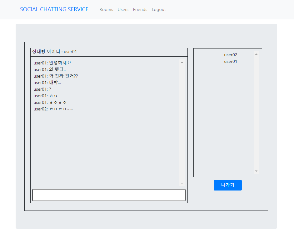Image resolution: width=294 pixels, height=244 pixels.
Task: Click Logout in the navbar
Action: [x=159, y=10]
